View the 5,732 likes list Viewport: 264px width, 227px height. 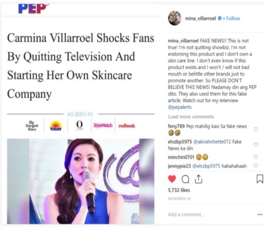pos(179,190)
